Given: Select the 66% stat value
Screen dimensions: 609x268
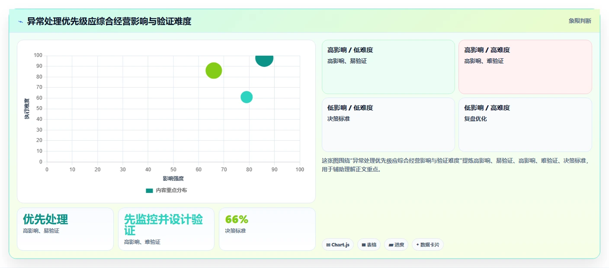Looking at the screenshot, I should pos(237,219).
